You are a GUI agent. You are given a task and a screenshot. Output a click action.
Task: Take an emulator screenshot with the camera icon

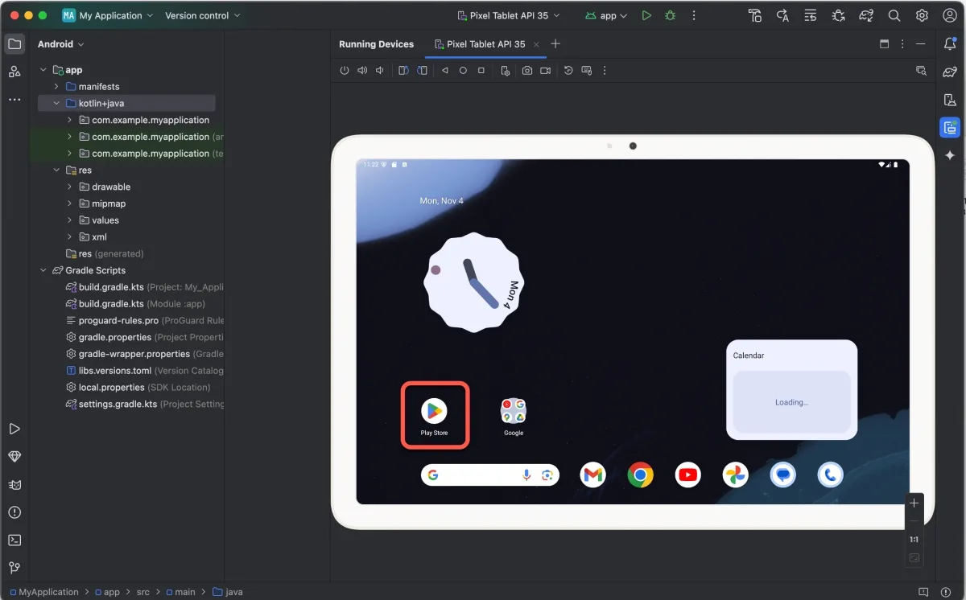[x=526, y=71]
